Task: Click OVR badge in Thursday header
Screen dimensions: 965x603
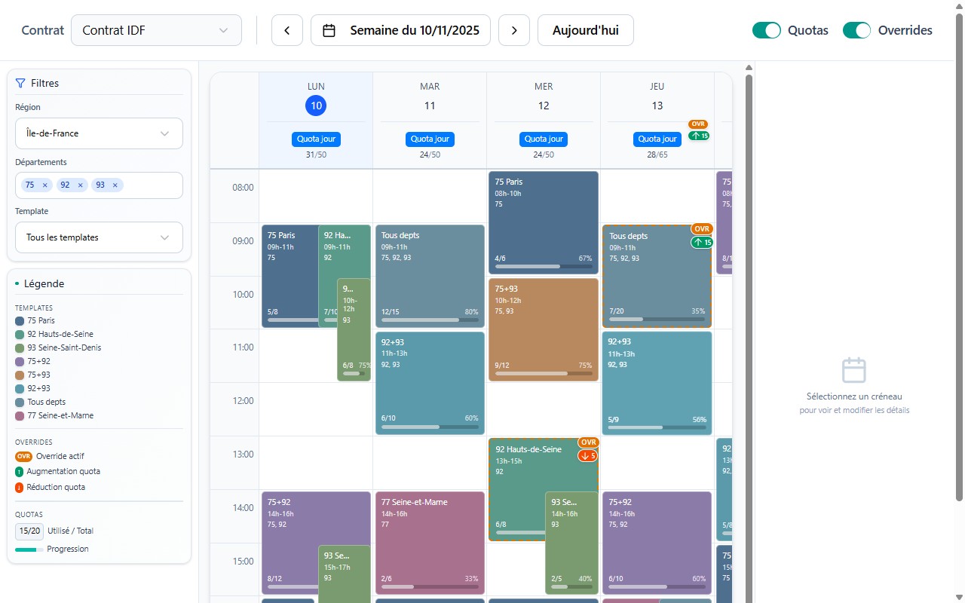Action: (698, 124)
